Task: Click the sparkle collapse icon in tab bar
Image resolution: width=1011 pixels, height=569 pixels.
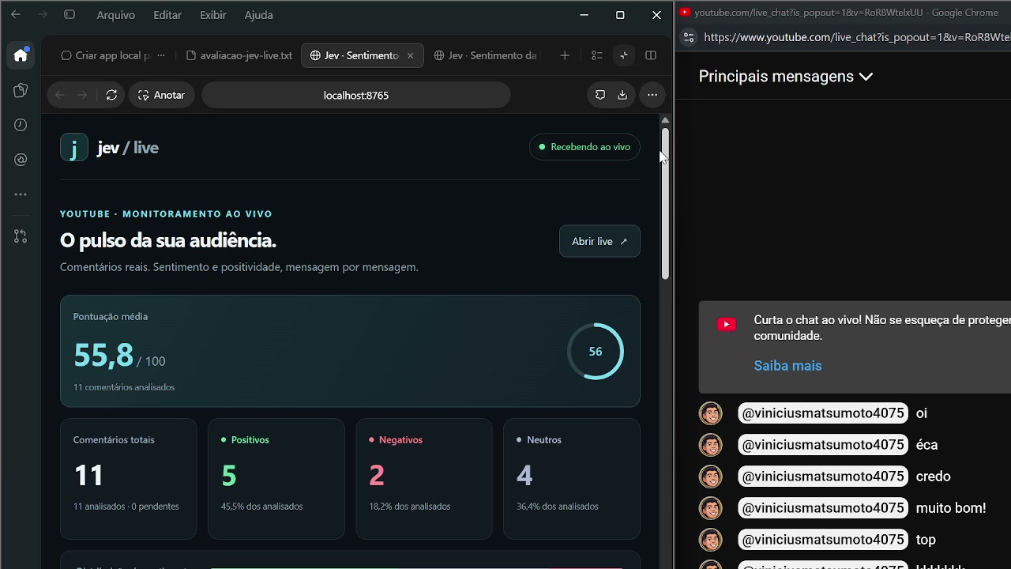Action: (x=624, y=55)
